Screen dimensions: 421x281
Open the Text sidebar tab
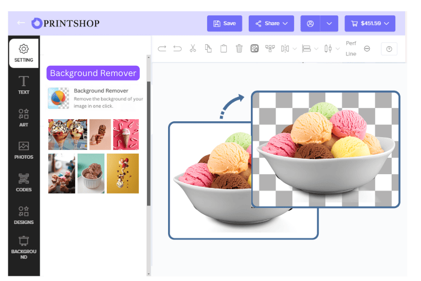pyautogui.click(x=24, y=85)
